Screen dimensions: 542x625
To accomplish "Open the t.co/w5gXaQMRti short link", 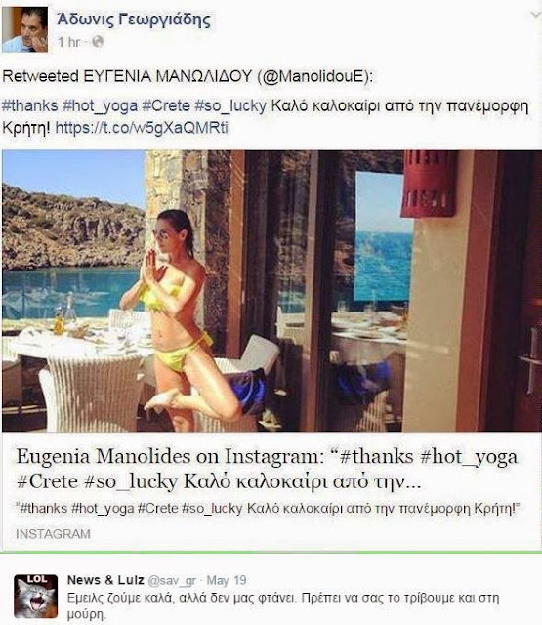I will [x=142, y=128].
